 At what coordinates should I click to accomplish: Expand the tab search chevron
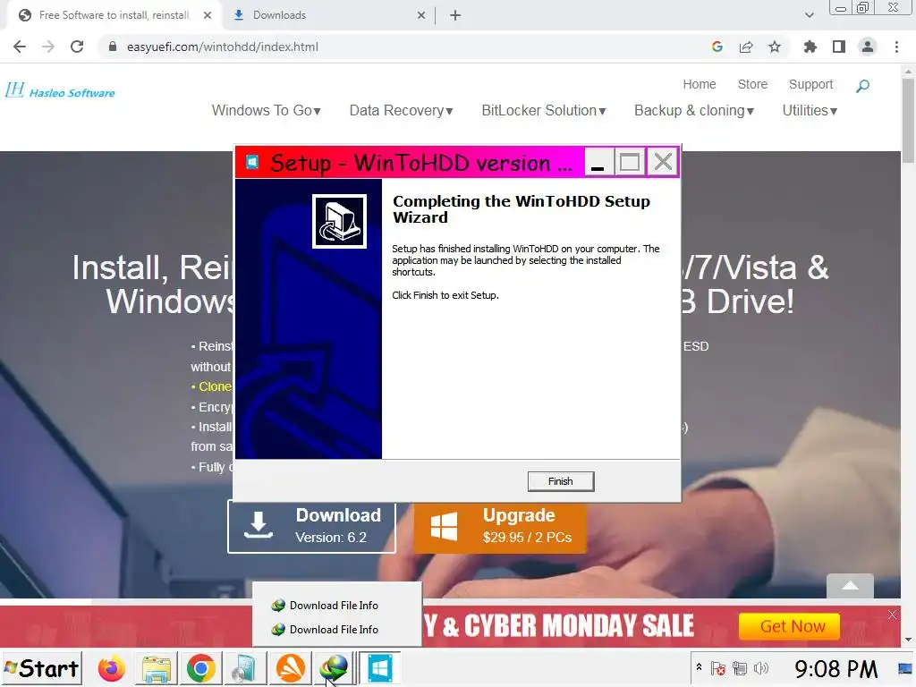(809, 15)
